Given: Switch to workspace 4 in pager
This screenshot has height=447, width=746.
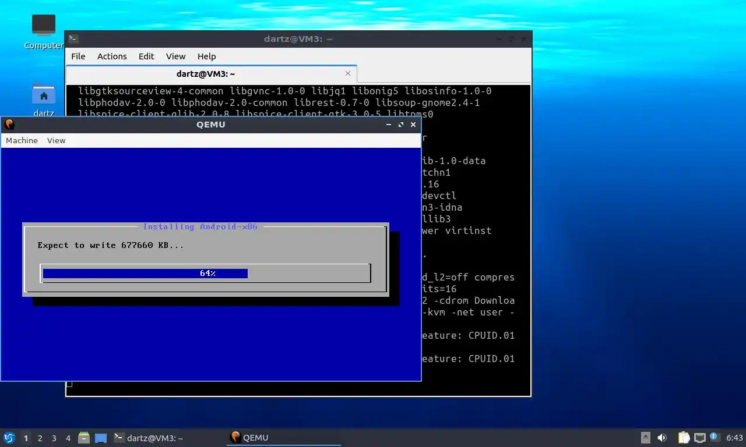Looking at the screenshot, I should (68, 438).
